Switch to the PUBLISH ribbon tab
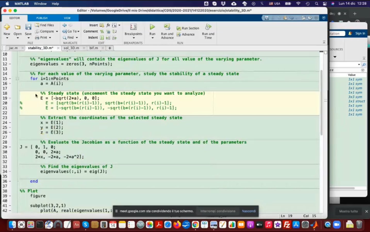Screen dimensions: 370x232 click(x=42, y=18)
